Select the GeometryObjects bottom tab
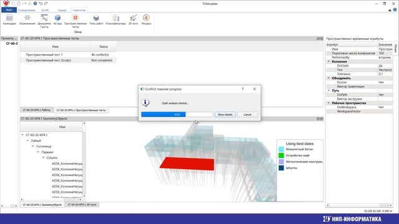Image resolution: width=399 pixels, height=224 pixels. click(x=42, y=205)
